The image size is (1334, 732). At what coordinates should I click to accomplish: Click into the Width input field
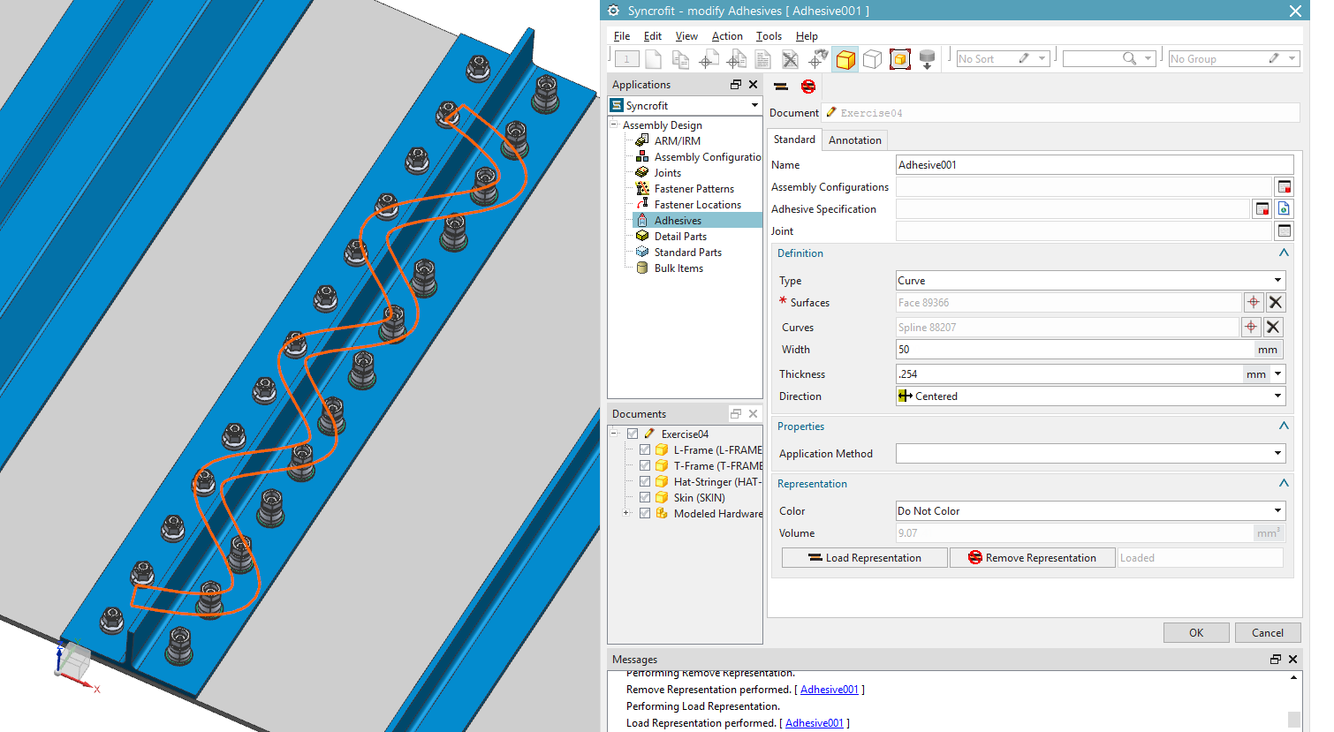pyautogui.click(x=1074, y=350)
